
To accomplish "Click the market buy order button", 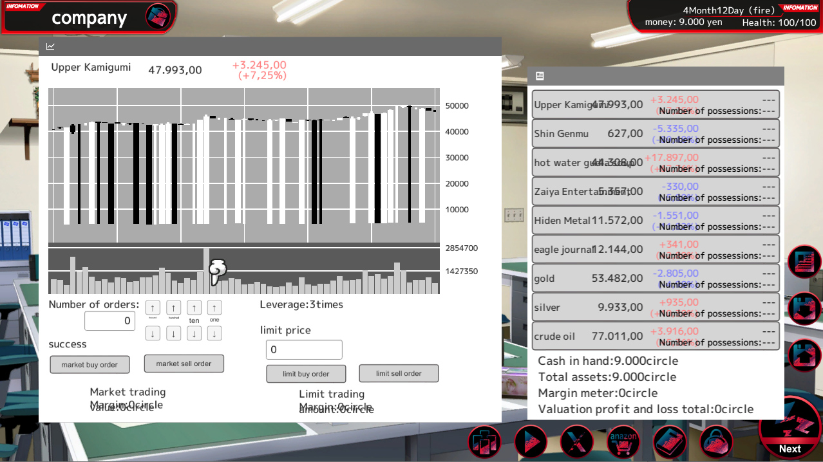I will tap(90, 365).
